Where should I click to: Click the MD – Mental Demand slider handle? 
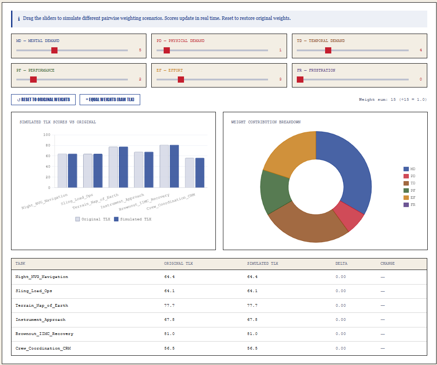(x=54, y=50)
